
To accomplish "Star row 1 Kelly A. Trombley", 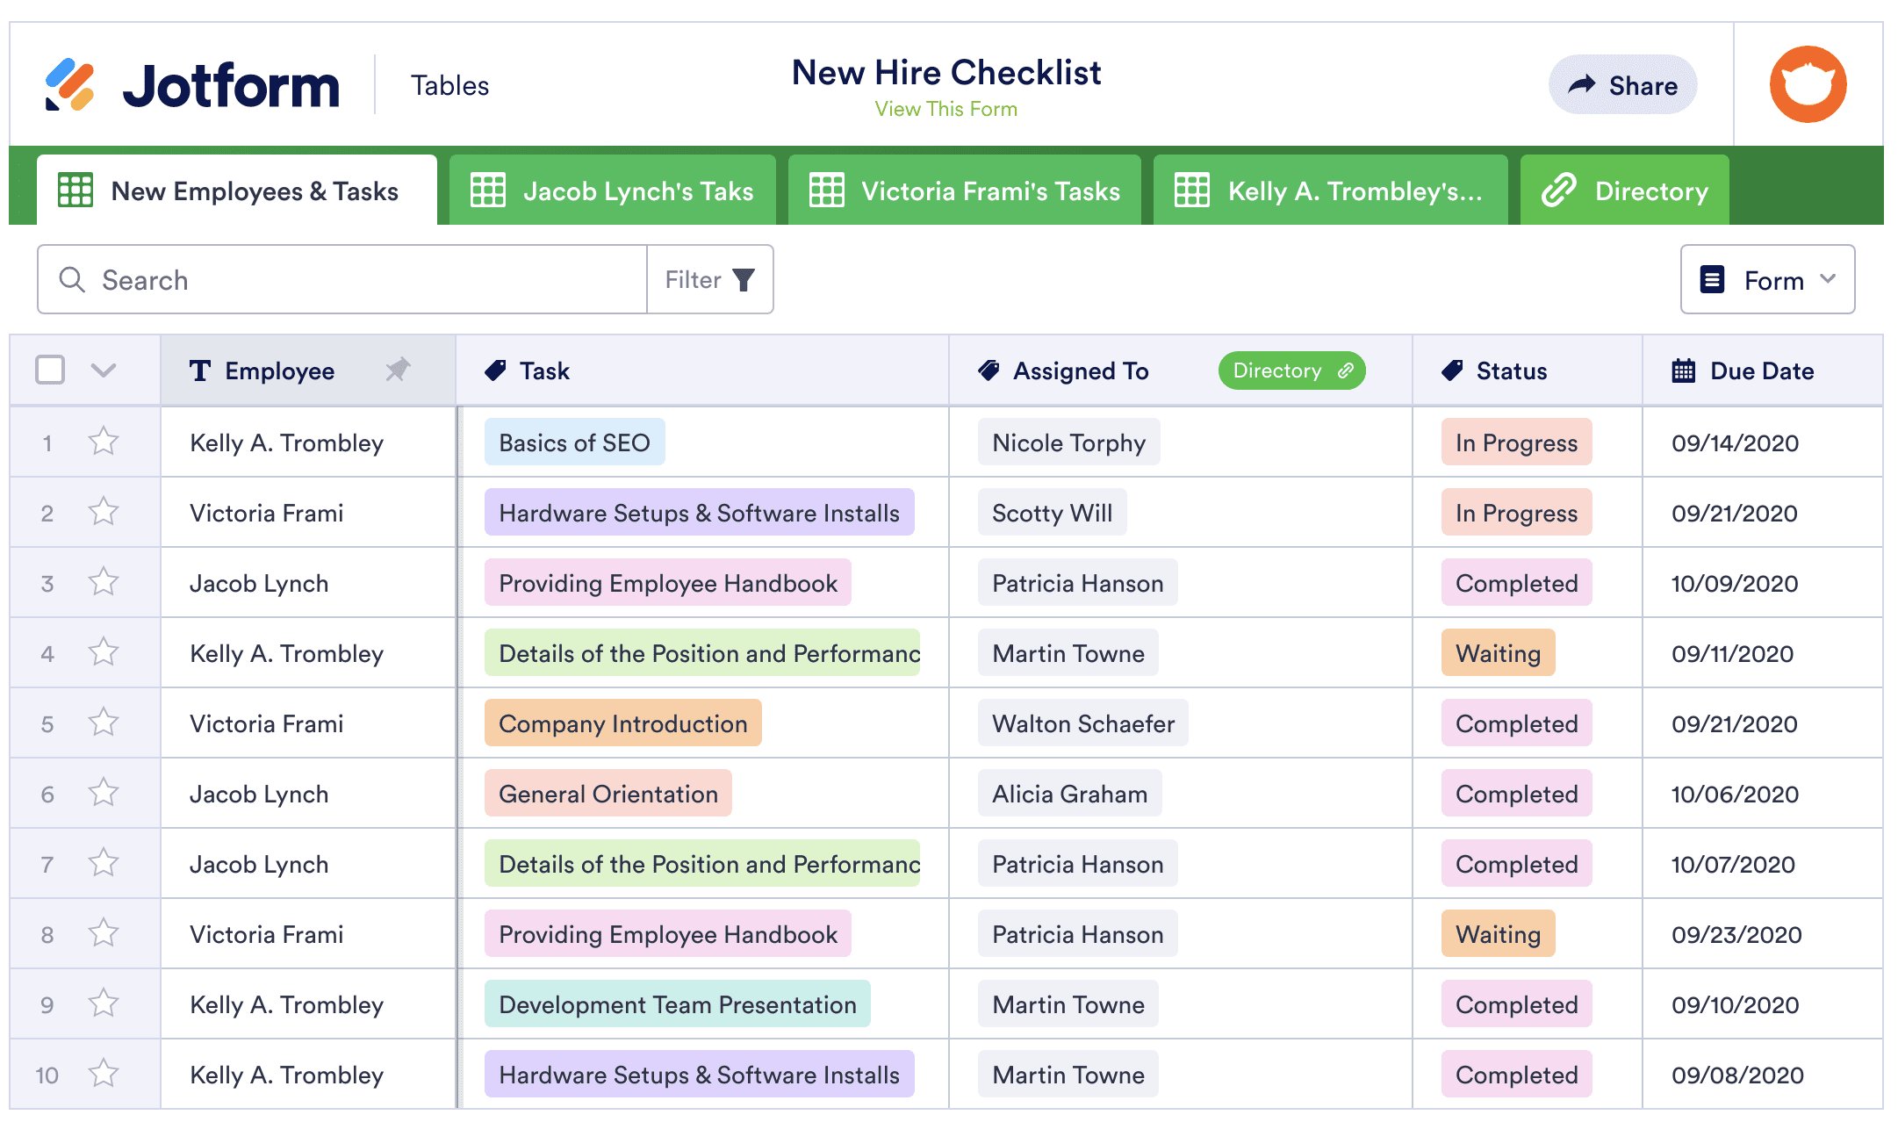I will click(x=104, y=442).
